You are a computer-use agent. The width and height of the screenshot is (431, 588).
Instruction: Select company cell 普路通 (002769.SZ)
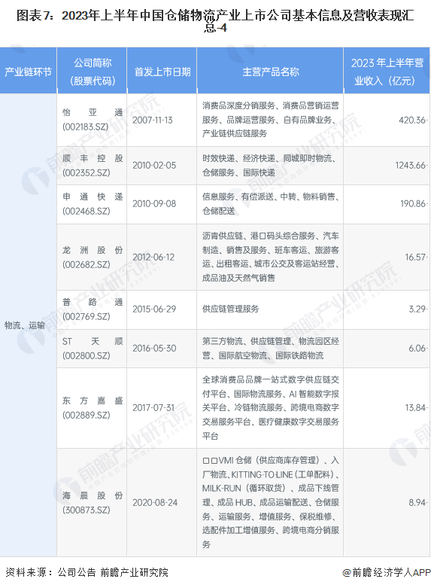pyautogui.click(x=93, y=309)
